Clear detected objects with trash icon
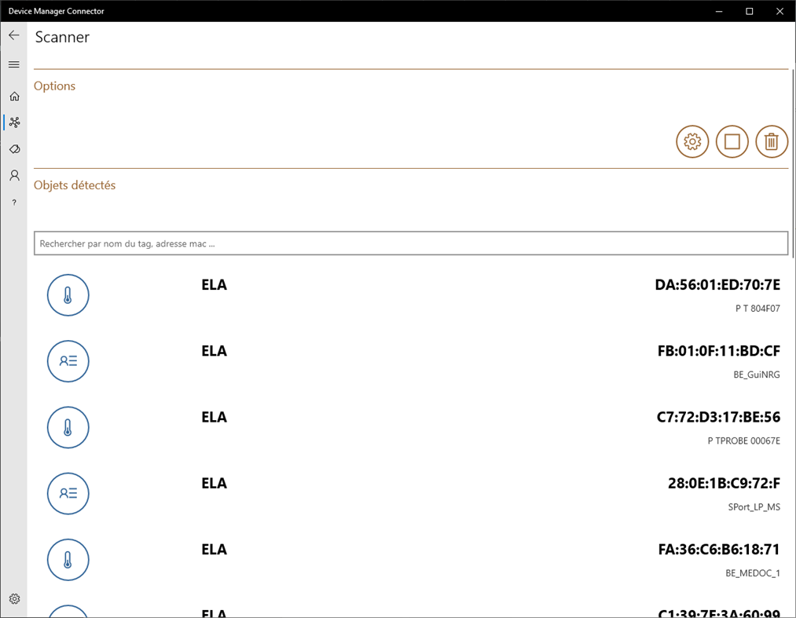 (x=771, y=141)
